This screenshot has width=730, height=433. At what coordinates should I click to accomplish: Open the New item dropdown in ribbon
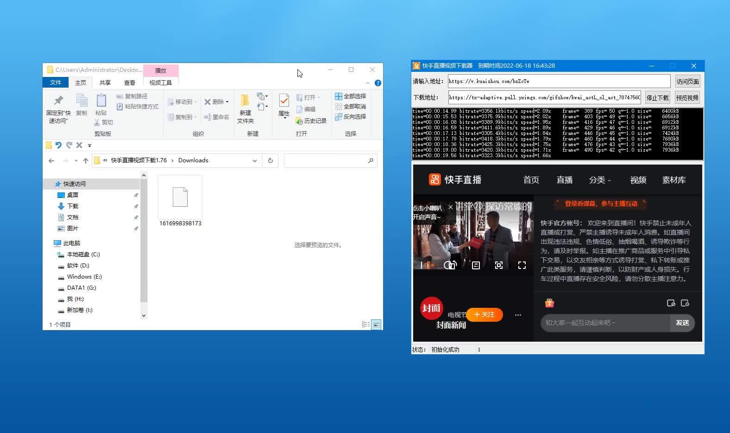click(x=263, y=96)
